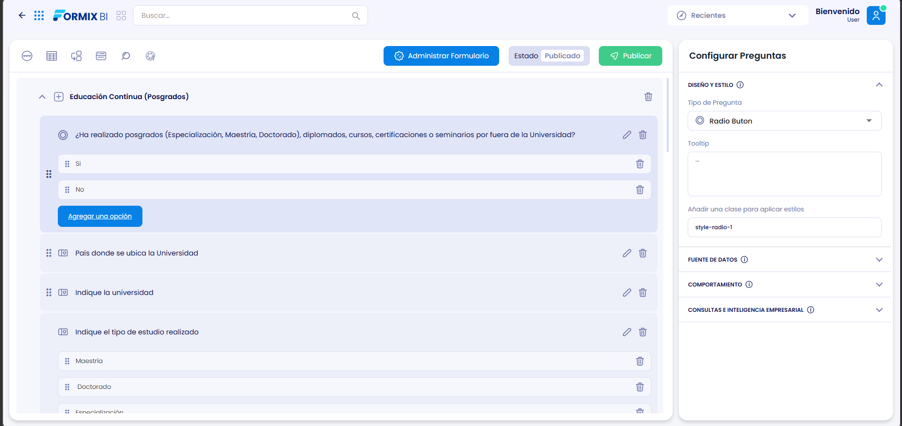This screenshot has height=426, width=902.
Task: Delete the posgrados question with trash icon
Action: click(643, 135)
